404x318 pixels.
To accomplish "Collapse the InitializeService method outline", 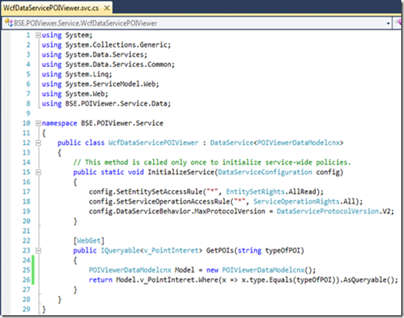I will (x=38, y=172).
